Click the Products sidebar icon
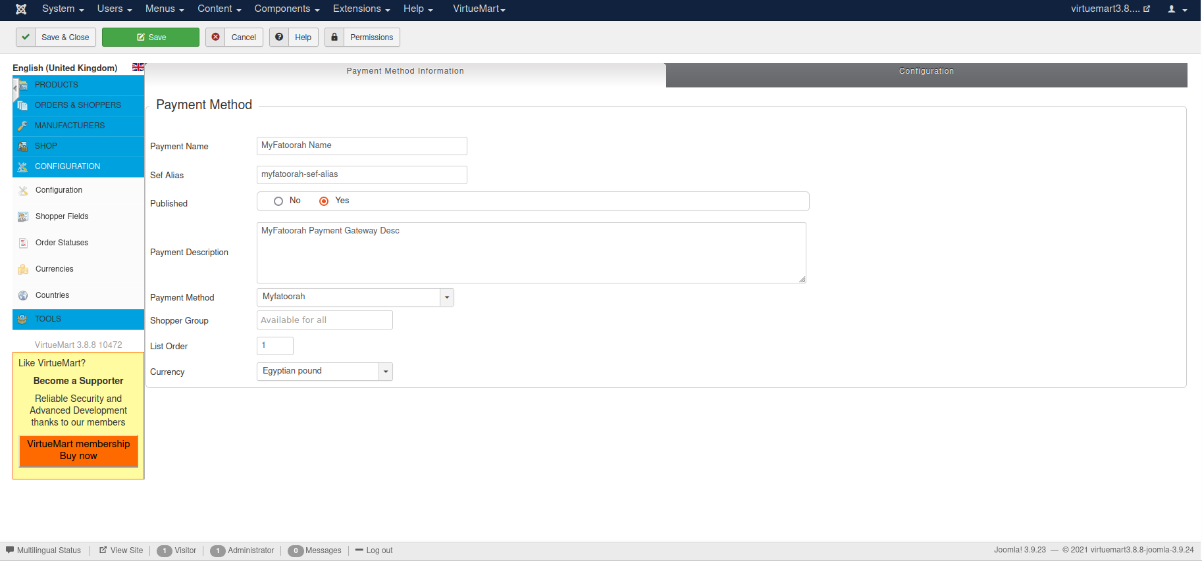1202x561 pixels. 23,85
